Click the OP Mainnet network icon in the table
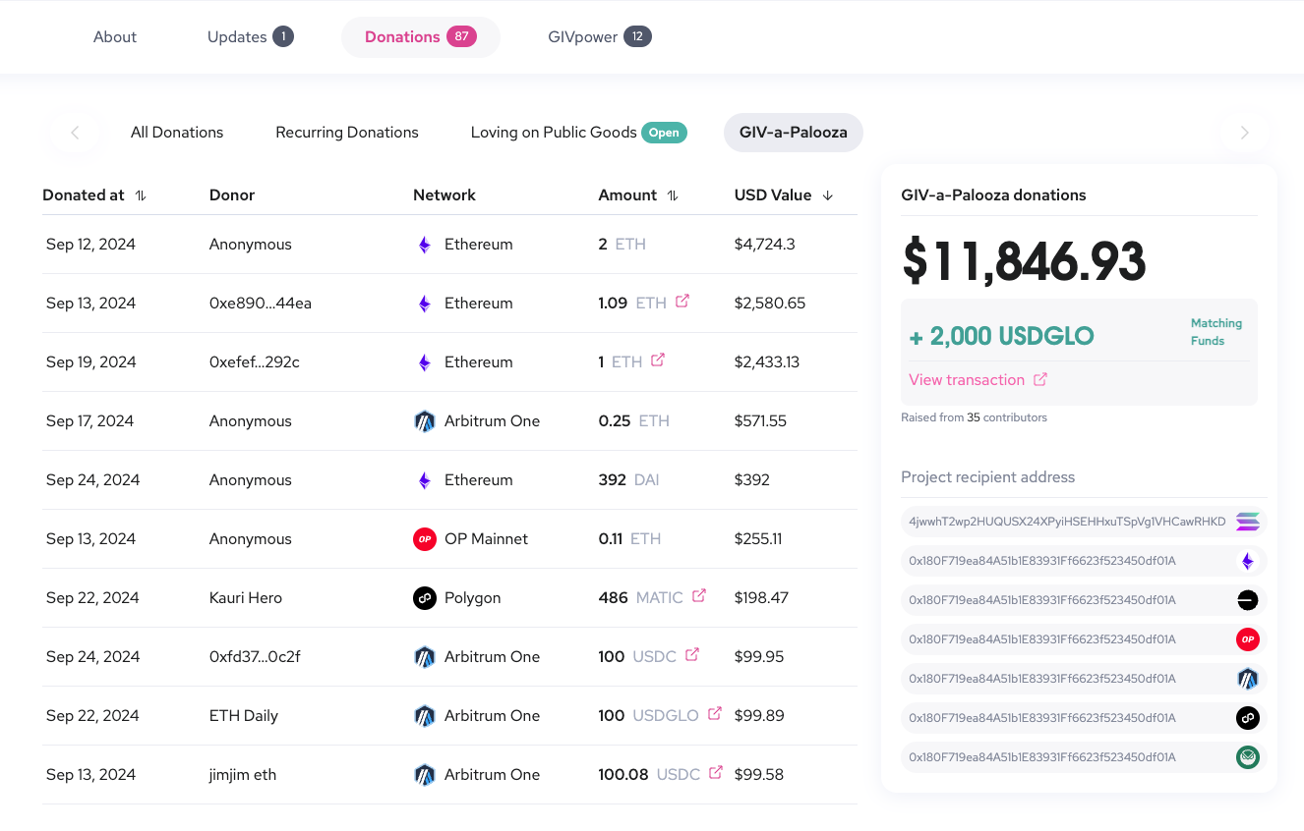1304x831 pixels. (x=425, y=539)
